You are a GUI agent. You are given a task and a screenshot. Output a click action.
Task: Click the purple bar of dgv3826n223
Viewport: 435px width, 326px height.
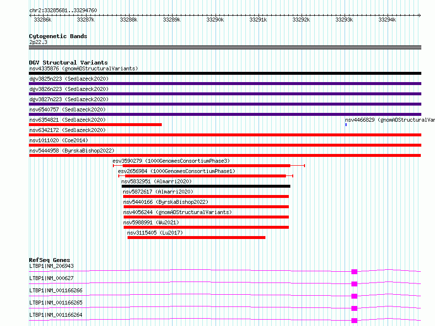pos(225,94)
